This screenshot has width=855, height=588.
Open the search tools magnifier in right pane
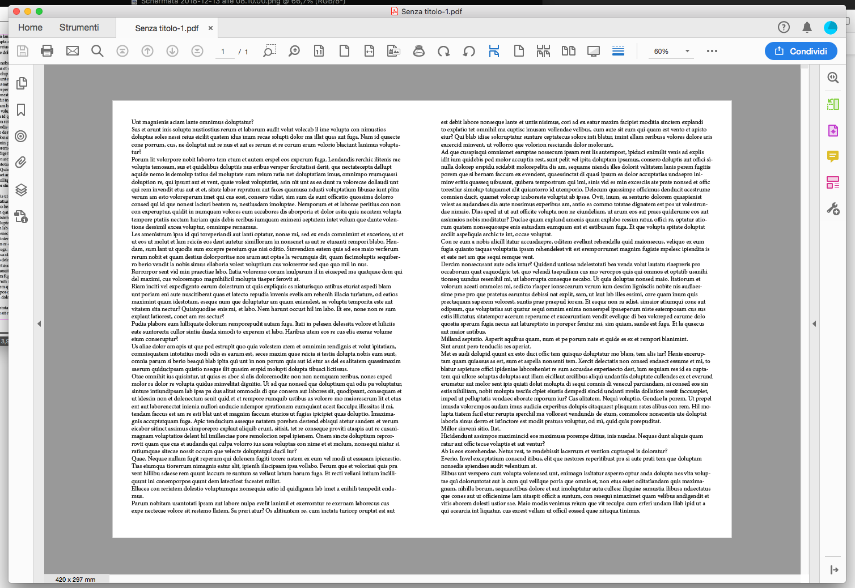[x=833, y=78]
